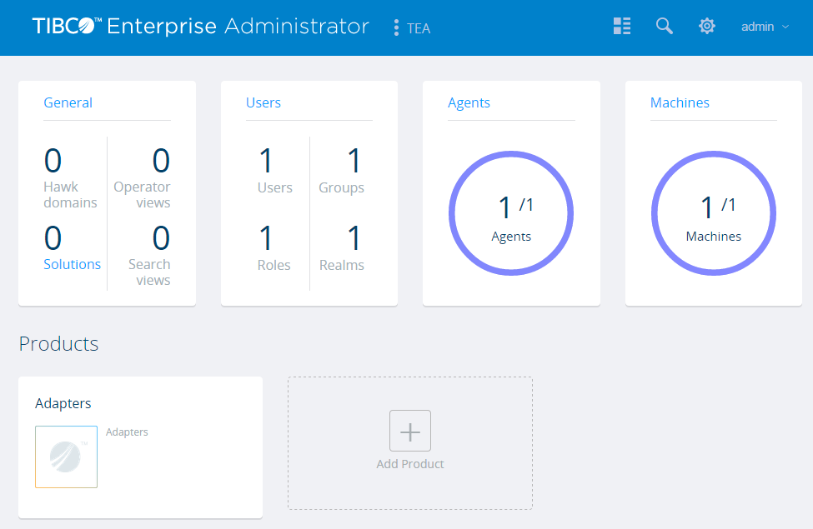Open the Hawk domains count
The image size is (813, 529).
click(x=53, y=161)
